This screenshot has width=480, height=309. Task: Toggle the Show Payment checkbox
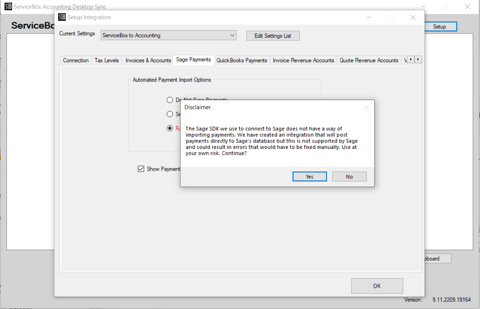pos(141,169)
